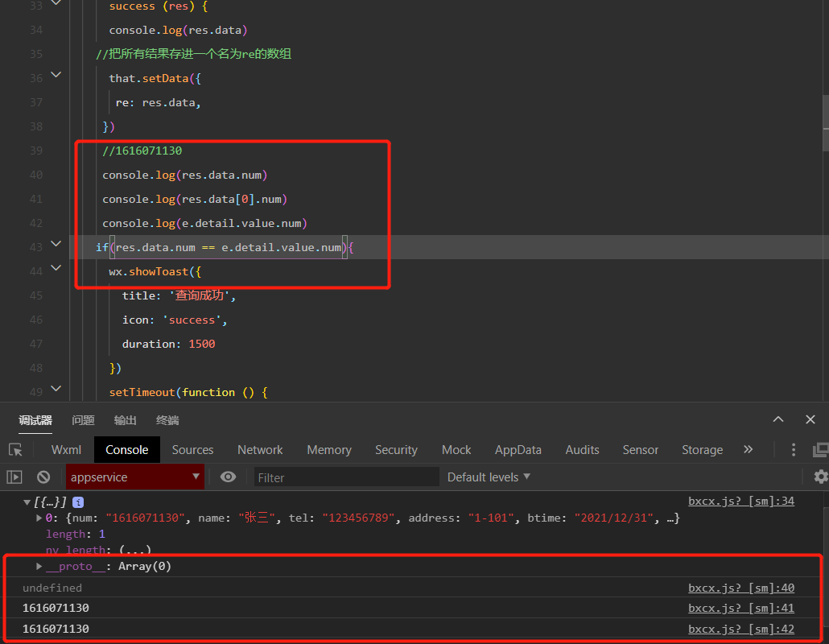This screenshot has width=829, height=644.
Task: Click the length: 1 property row
Action: (75, 534)
